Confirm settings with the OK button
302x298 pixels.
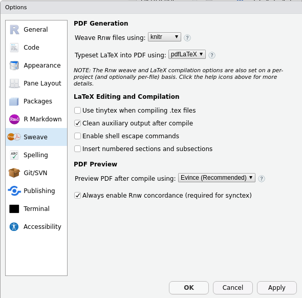tap(189, 288)
